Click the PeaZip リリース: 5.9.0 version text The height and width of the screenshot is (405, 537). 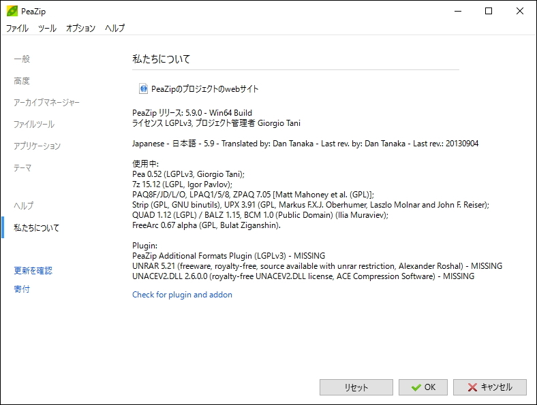(x=192, y=113)
